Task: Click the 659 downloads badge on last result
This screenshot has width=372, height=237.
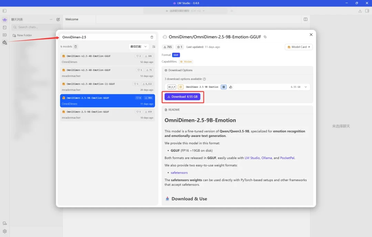Action: pos(148,112)
